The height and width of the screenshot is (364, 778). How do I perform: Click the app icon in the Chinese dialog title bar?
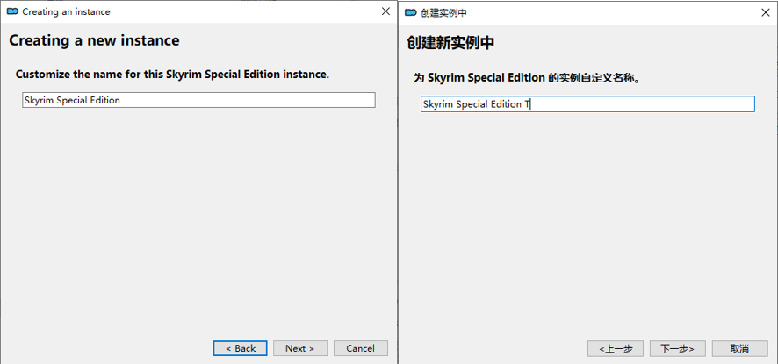click(x=412, y=12)
